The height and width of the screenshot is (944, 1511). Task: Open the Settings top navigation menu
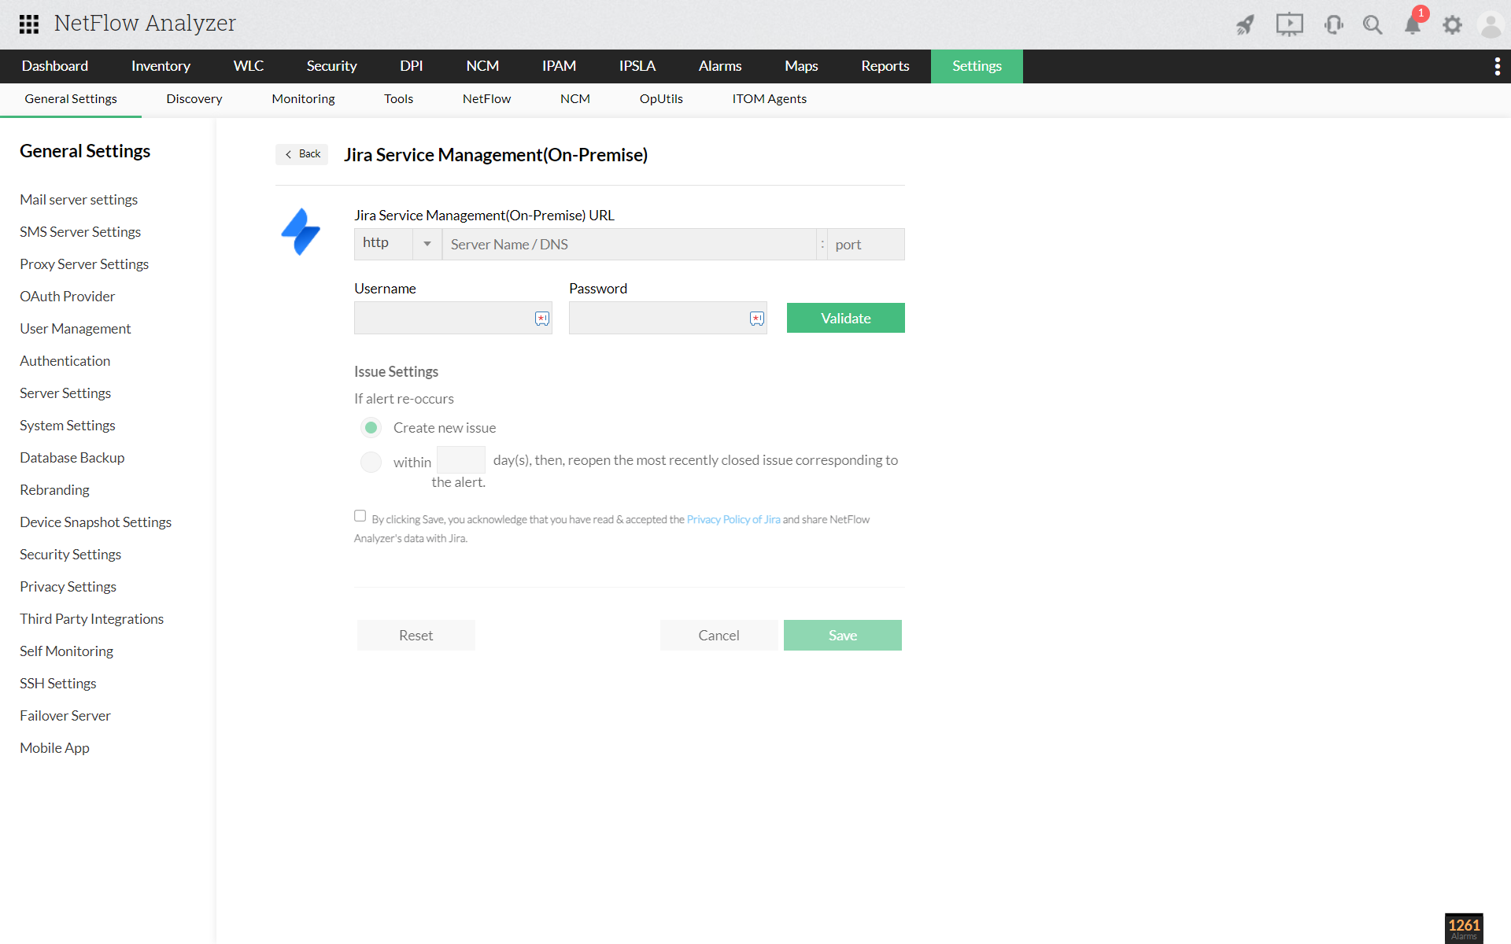pyautogui.click(x=976, y=66)
